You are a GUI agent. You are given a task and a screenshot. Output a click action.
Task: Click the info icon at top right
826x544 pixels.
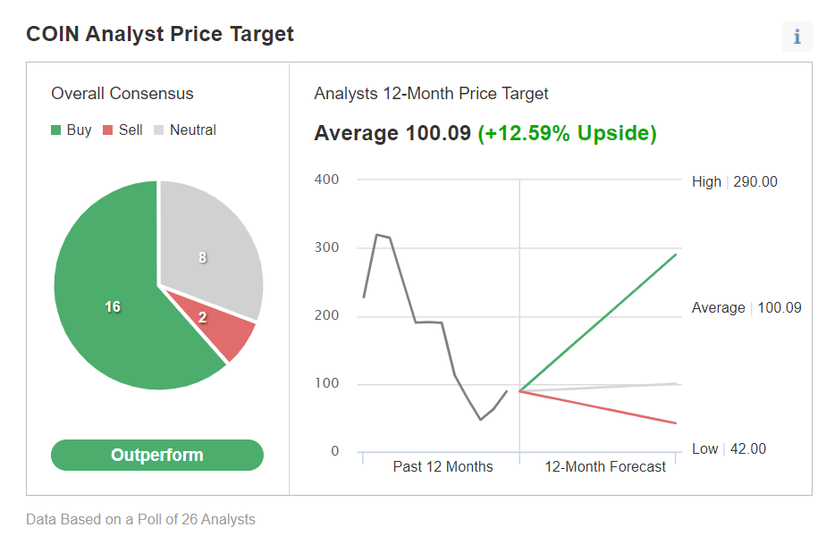pyautogui.click(x=796, y=37)
